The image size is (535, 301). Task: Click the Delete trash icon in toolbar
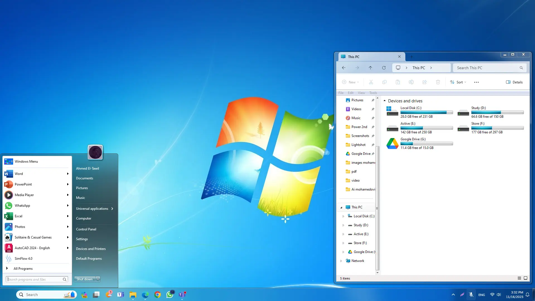pos(438,82)
